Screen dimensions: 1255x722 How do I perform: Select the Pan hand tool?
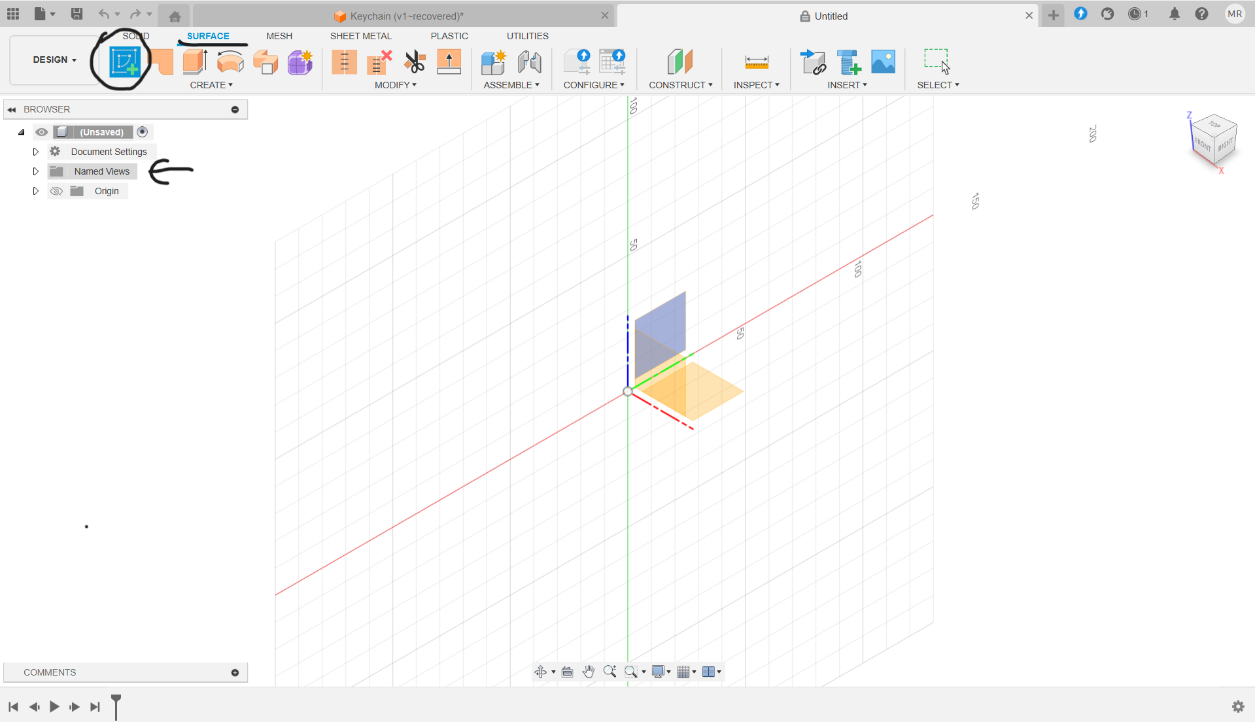[589, 672]
